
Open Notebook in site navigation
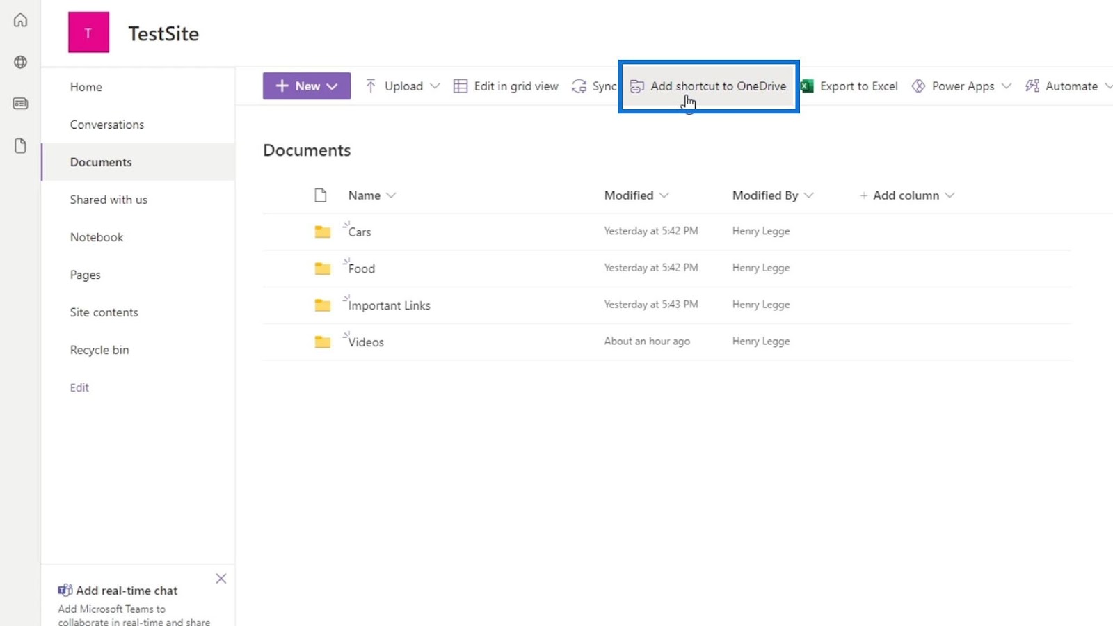(x=97, y=237)
